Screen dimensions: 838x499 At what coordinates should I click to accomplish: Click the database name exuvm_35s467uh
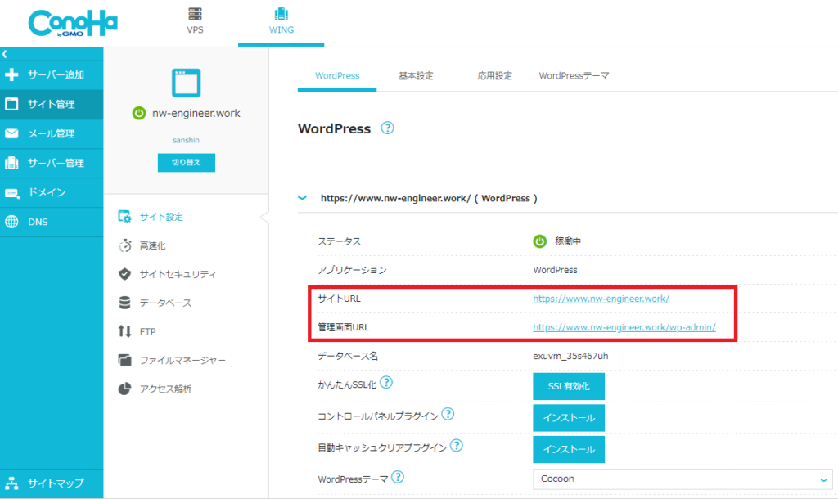point(570,356)
